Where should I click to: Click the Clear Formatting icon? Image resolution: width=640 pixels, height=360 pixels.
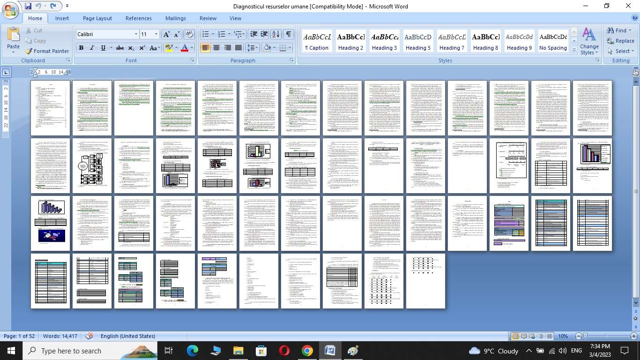[x=189, y=34]
